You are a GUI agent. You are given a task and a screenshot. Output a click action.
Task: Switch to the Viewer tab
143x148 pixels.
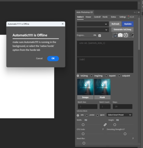click(88, 17)
